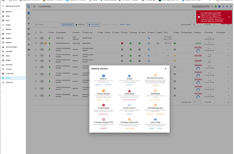This screenshot has width=234, height=154.
Task: Toggle checkbox for node 001 row
Action: click(x=36, y=38)
